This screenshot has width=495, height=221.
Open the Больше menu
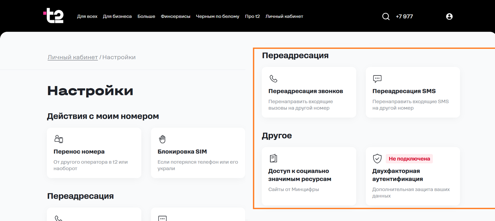click(146, 16)
